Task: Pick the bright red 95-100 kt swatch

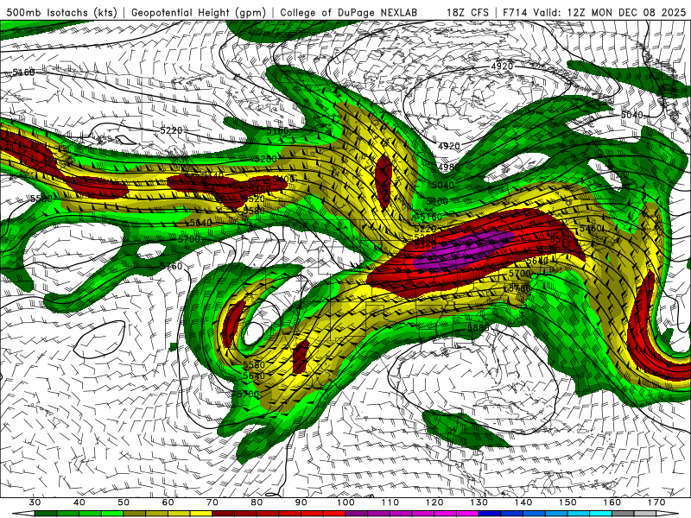Action: pyautogui.click(x=334, y=515)
